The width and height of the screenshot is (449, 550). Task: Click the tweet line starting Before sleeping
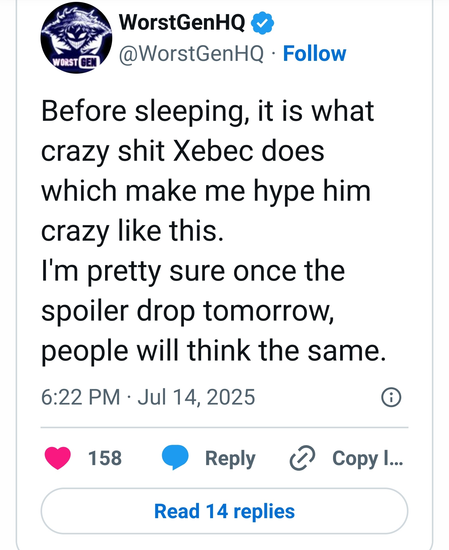[x=207, y=112]
